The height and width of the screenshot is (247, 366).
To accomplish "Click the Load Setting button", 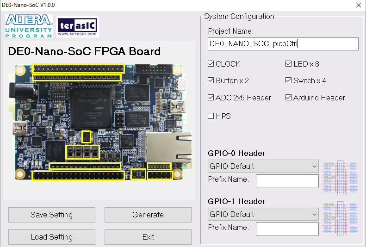I will pyautogui.click(x=52, y=237).
